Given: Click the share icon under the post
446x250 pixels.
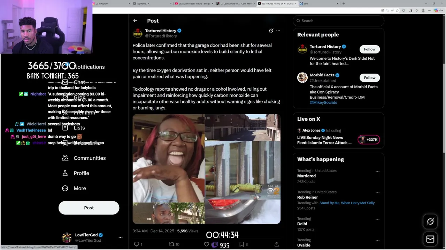Looking at the screenshot, I should pos(277,244).
